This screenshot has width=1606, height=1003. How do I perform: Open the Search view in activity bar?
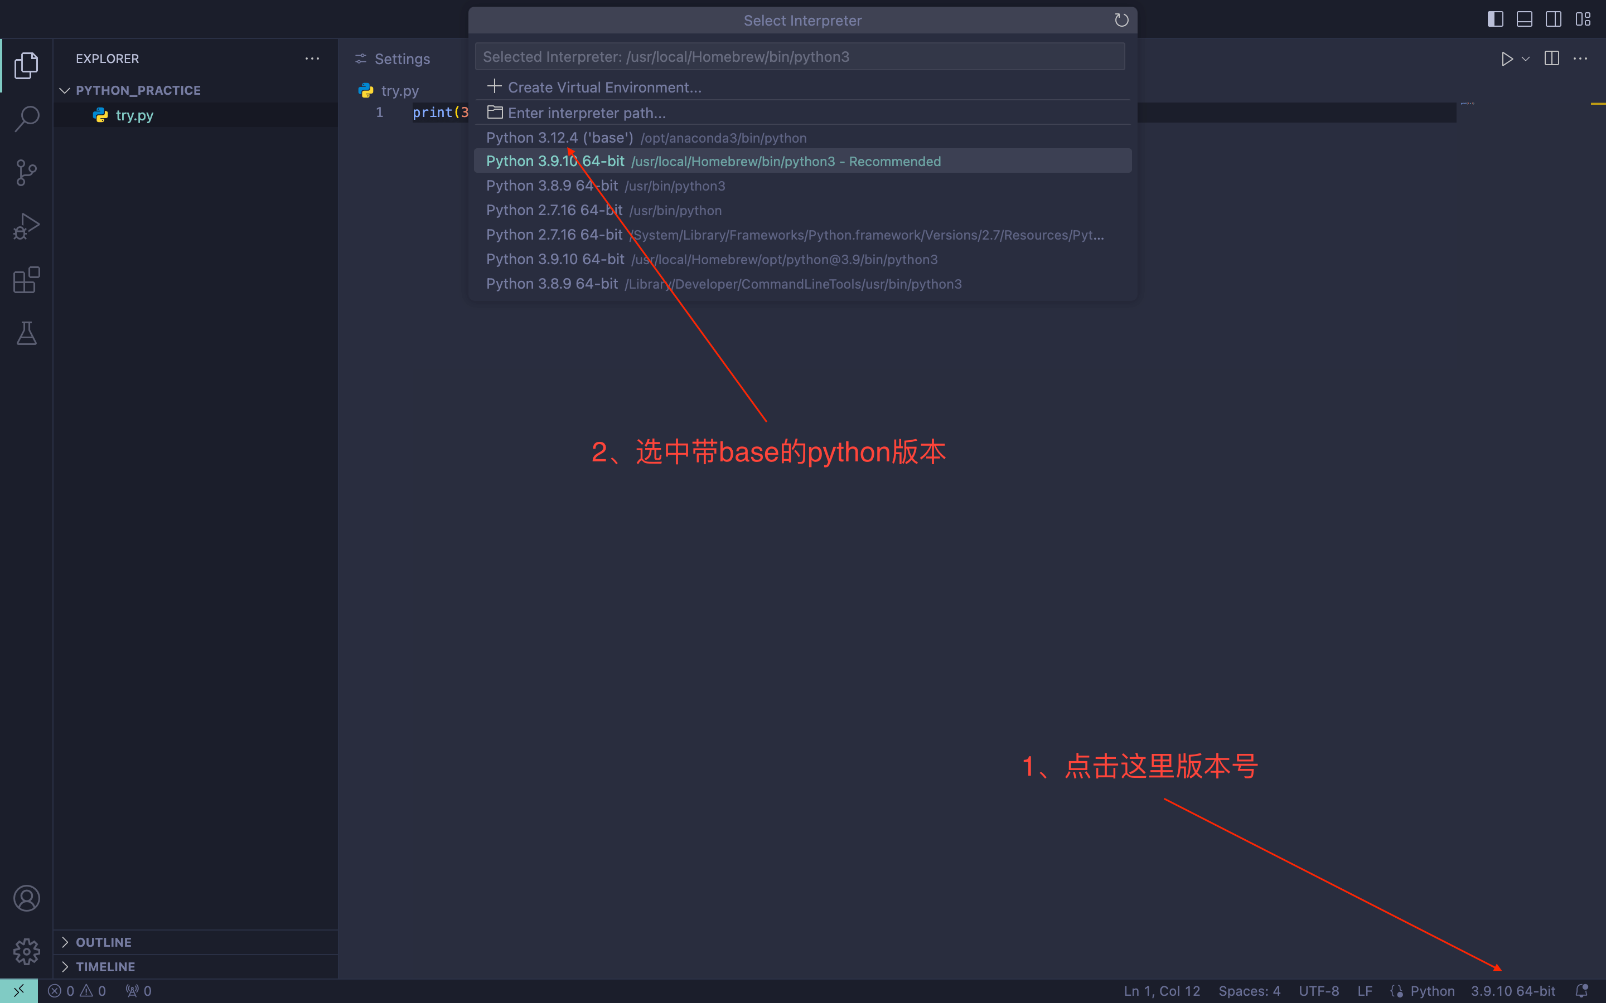(x=27, y=119)
